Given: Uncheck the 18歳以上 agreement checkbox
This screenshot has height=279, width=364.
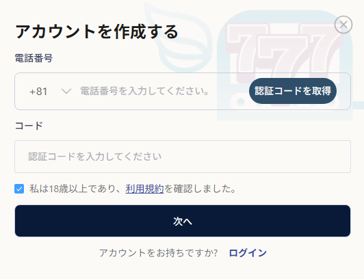Looking at the screenshot, I should point(19,189).
